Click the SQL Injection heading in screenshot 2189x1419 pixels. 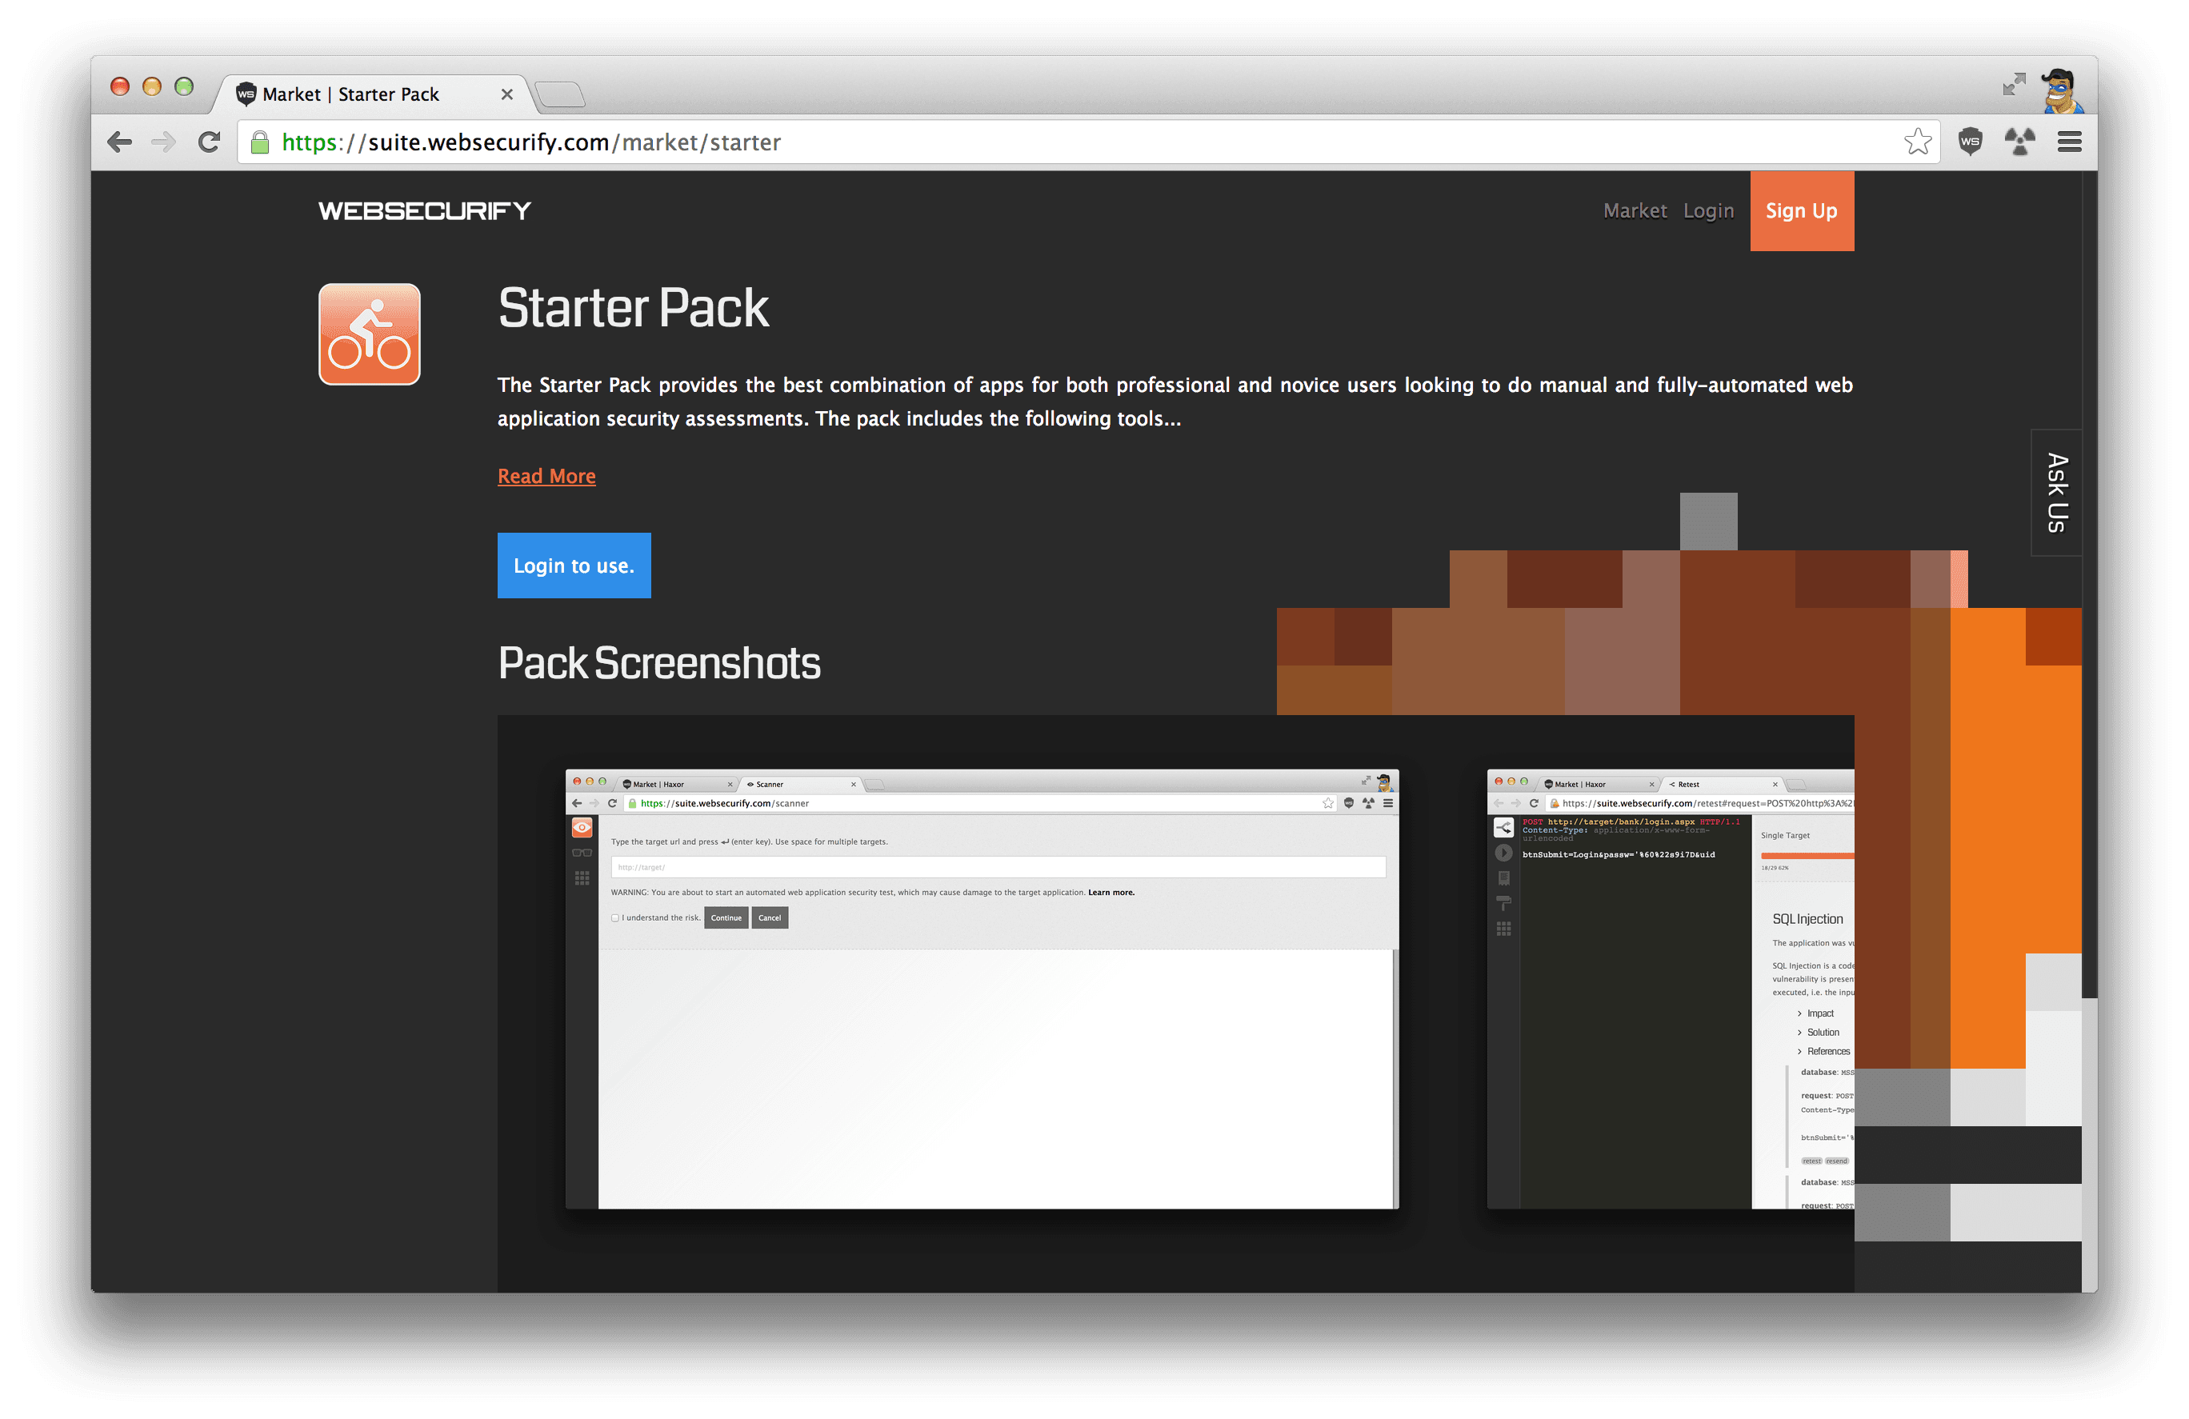click(x=1807, y=919)
